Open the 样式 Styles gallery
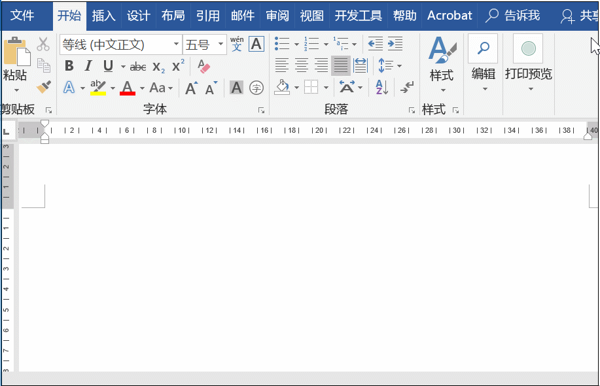 point(442,65)
